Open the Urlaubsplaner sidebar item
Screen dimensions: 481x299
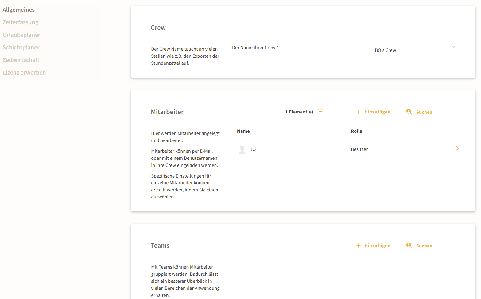21,35
